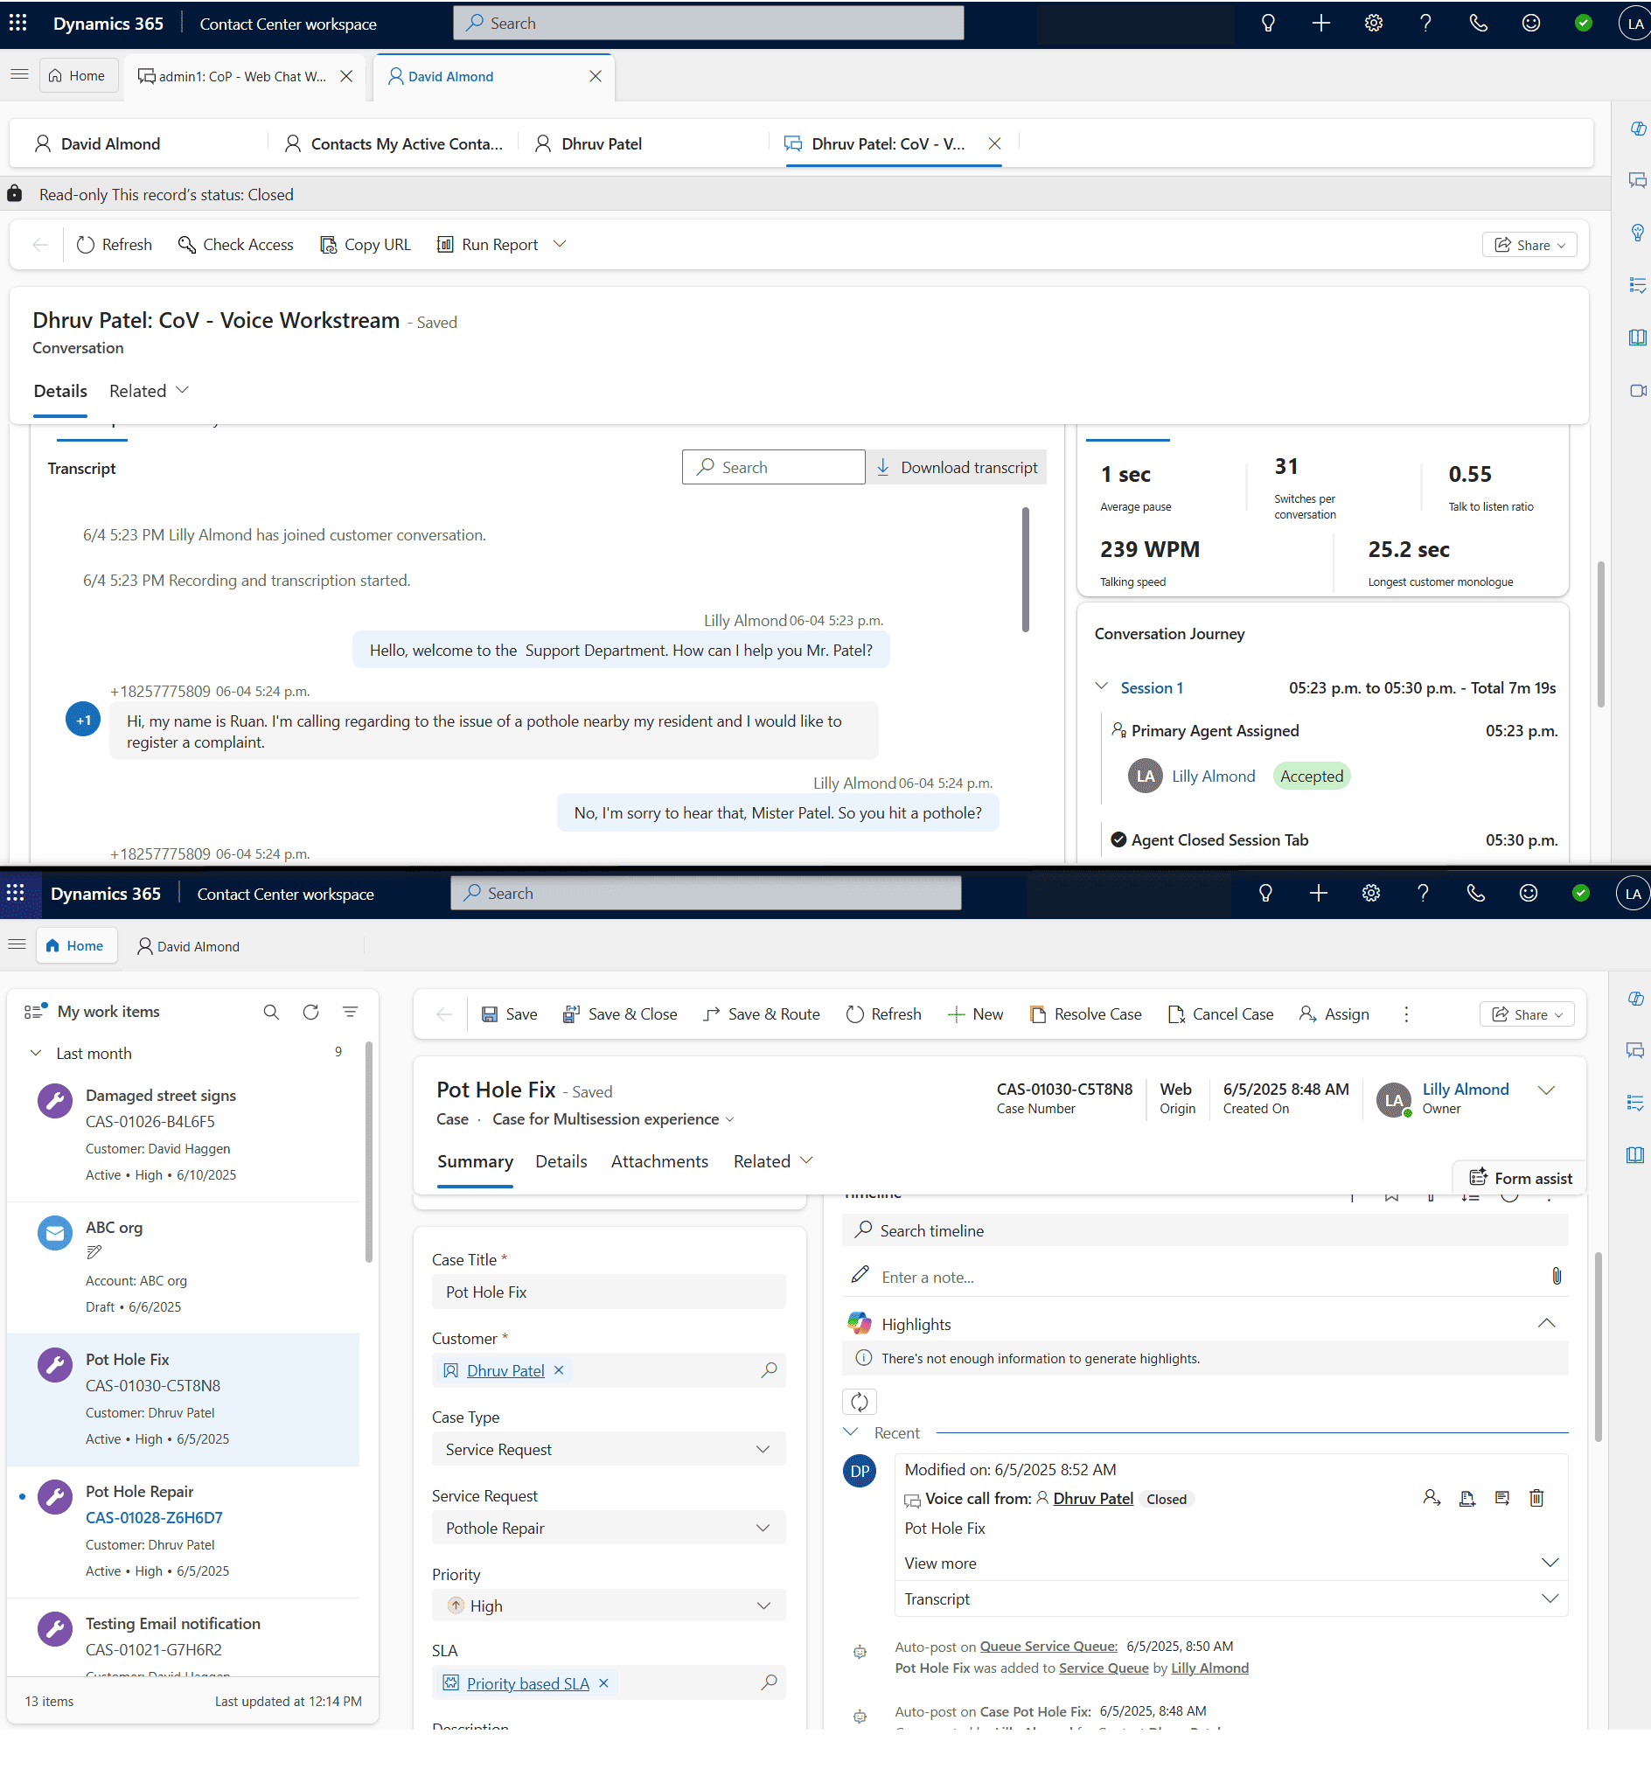Click the transcript search input field
1651x1783 pixels.
774,467
